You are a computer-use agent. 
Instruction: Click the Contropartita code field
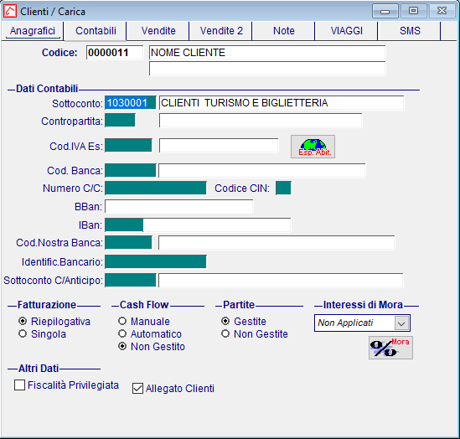120,121
